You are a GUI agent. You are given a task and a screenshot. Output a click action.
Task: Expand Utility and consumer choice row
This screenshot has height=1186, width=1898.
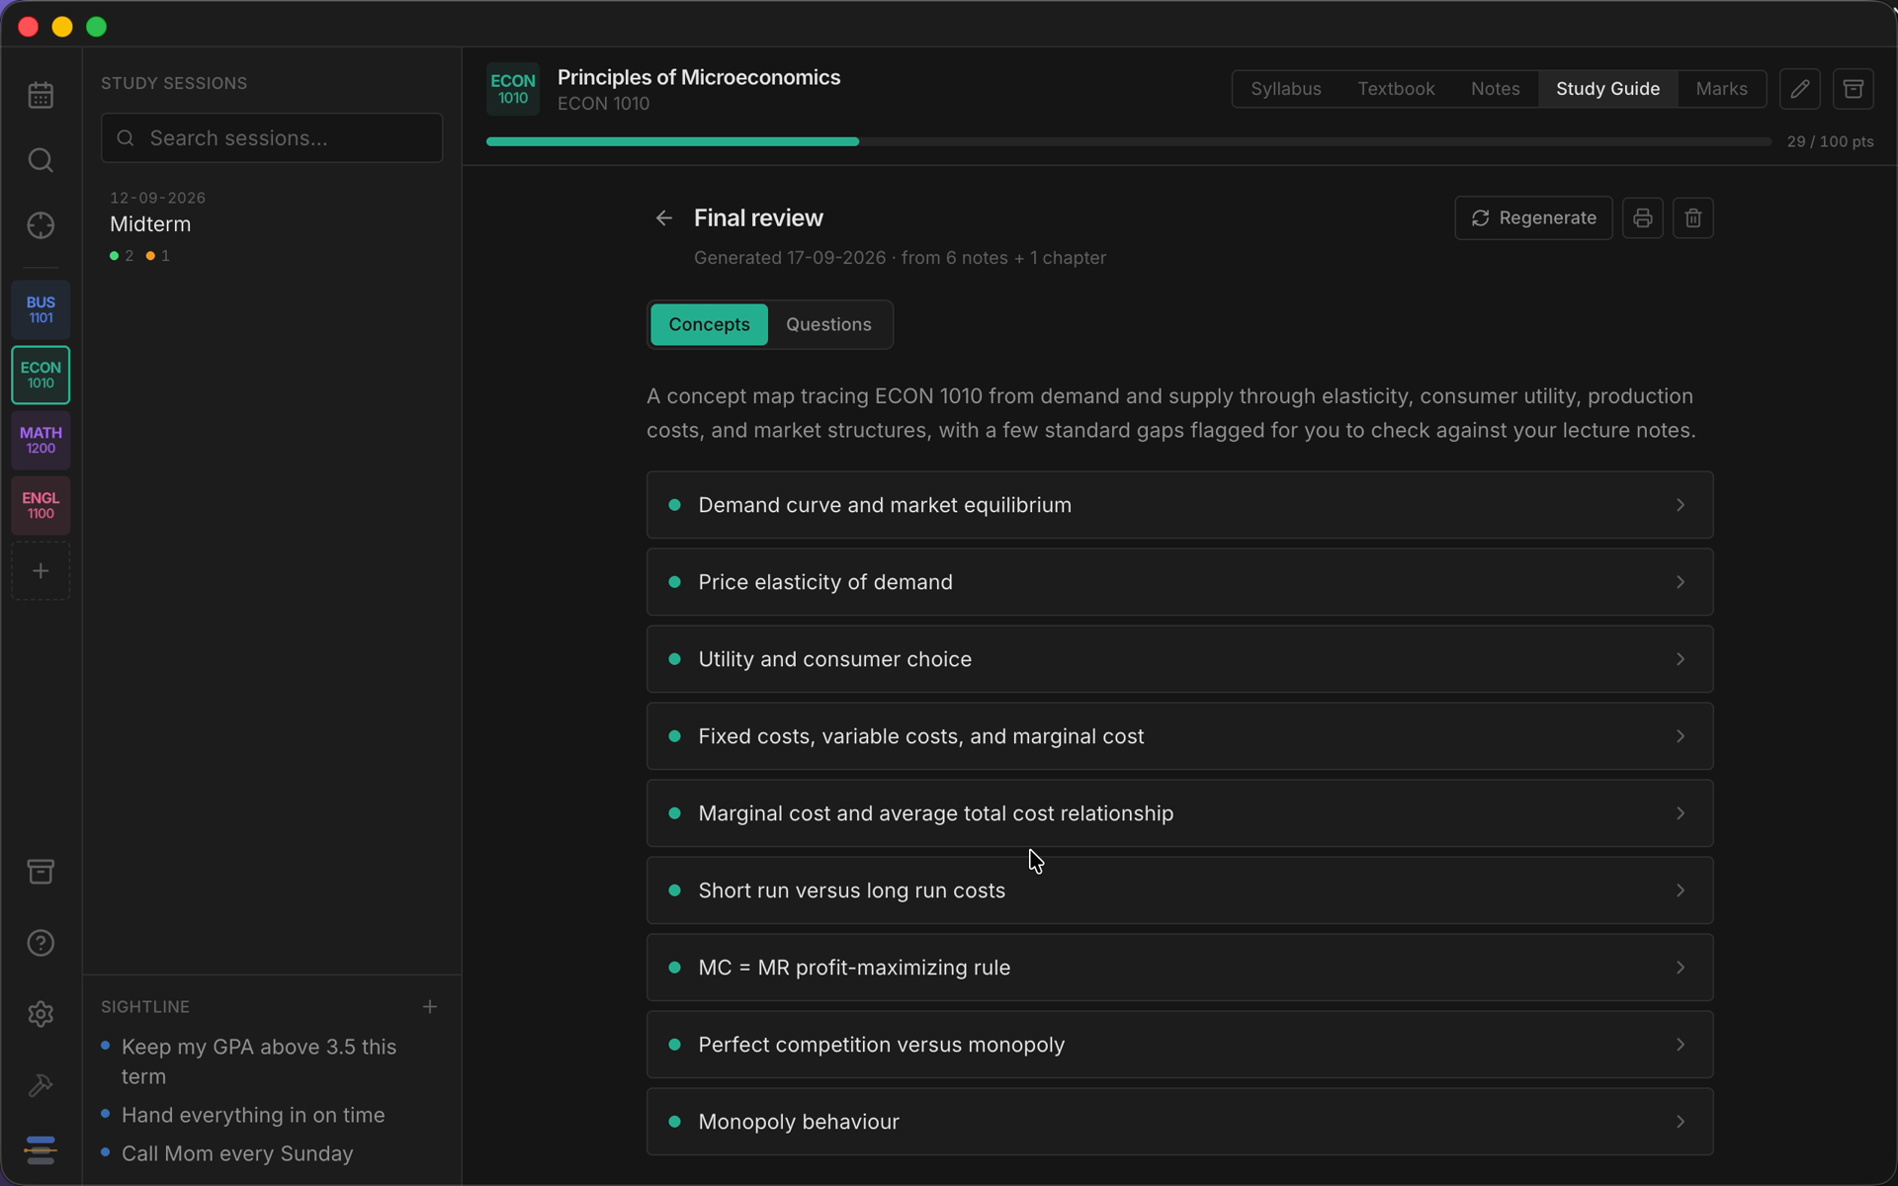[1179, 659]
